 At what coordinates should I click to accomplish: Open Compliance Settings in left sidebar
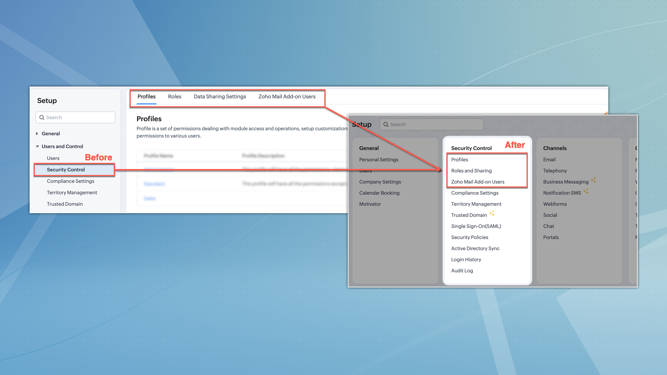71,181
